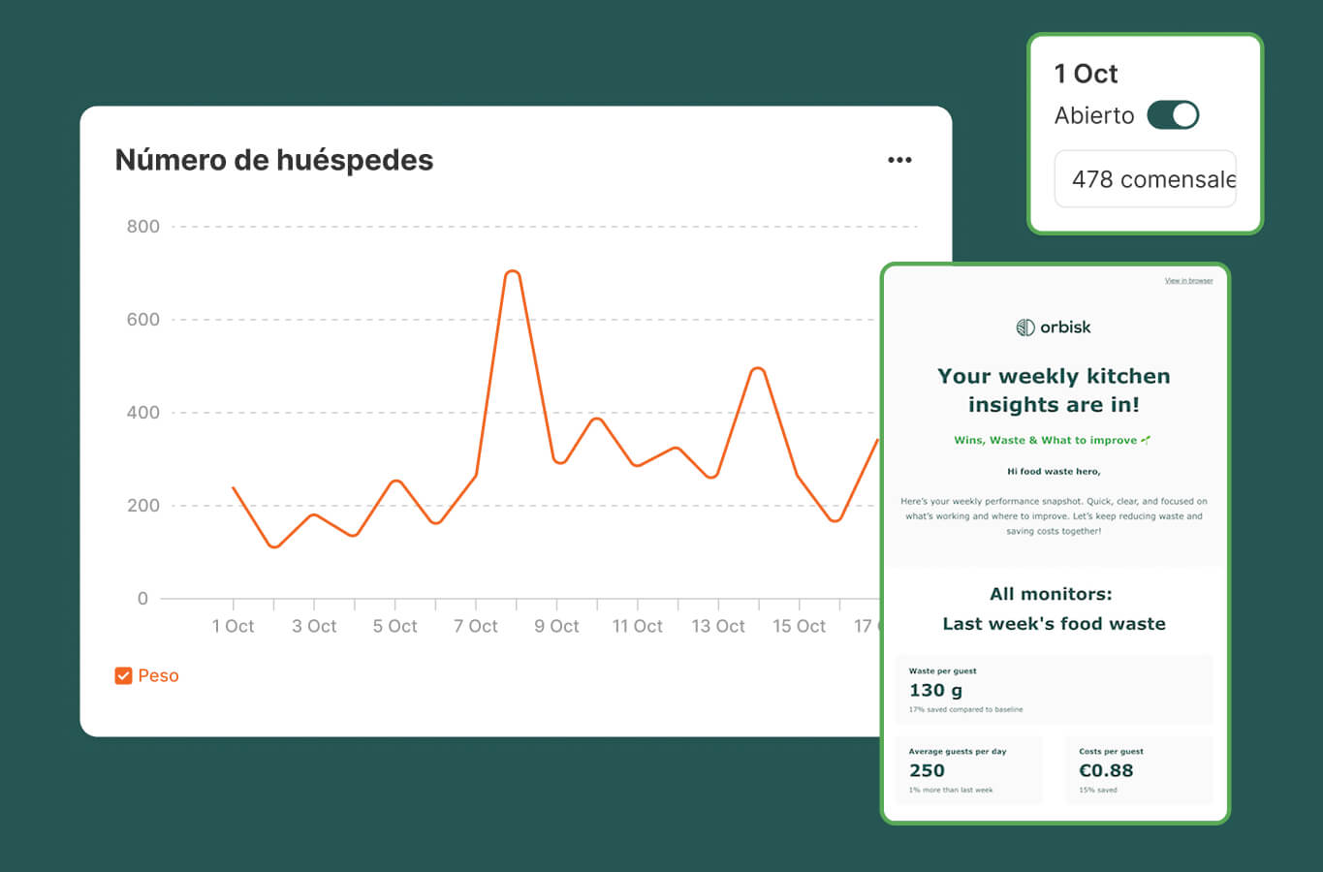Click the All monitors heading
This screenshot has width=1323, height=872.
click(x=1051, y=594)
